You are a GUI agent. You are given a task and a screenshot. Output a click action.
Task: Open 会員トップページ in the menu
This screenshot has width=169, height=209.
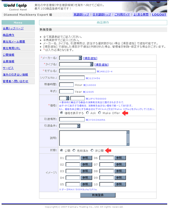[13, 28]
